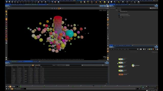163x91 pixels.
Task: Open the Add menu in the network editor
Action: click(x=111, y=49)
